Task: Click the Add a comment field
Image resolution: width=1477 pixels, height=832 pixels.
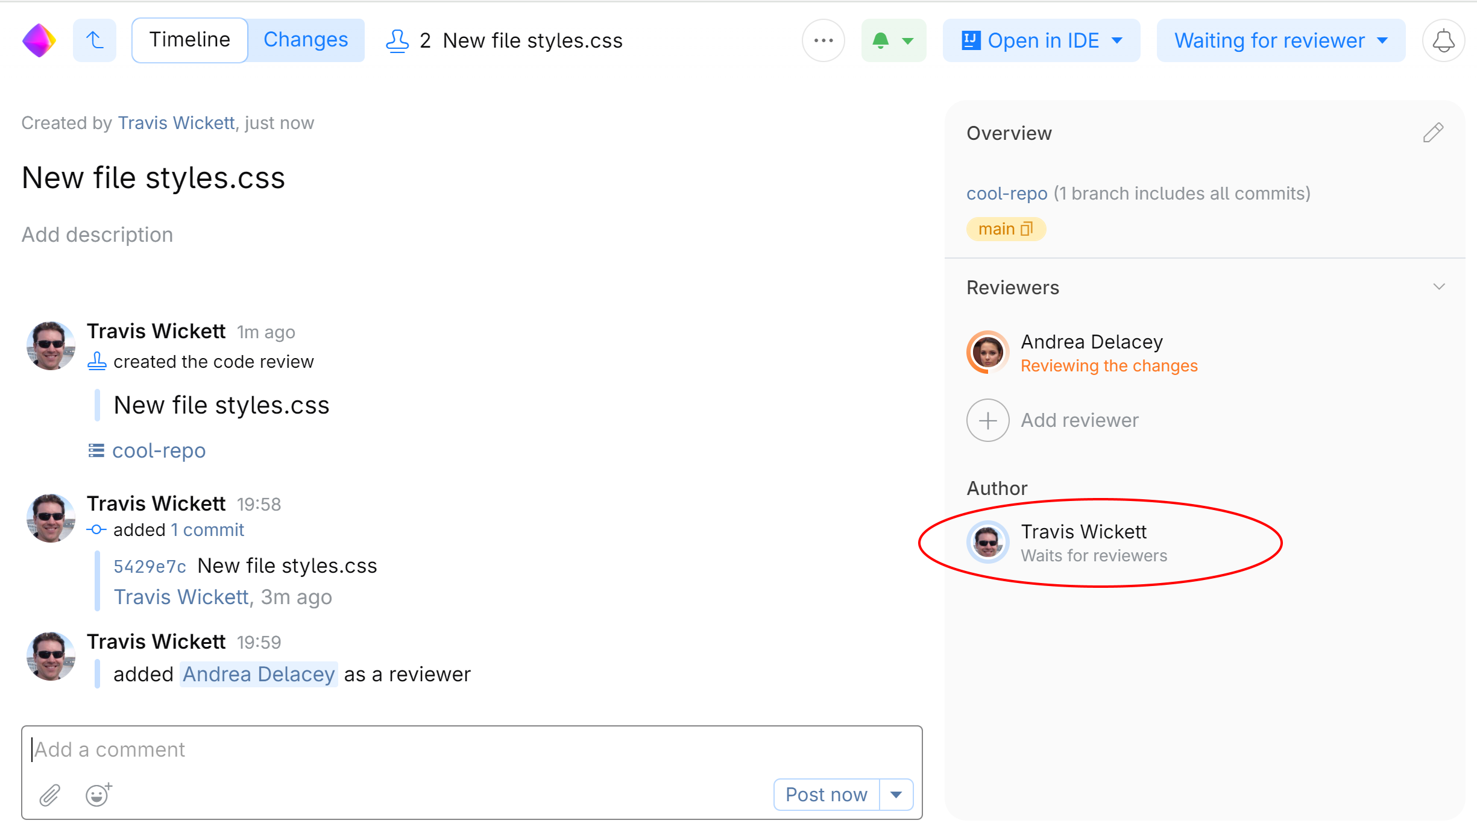Action: [x=470, y=749]
